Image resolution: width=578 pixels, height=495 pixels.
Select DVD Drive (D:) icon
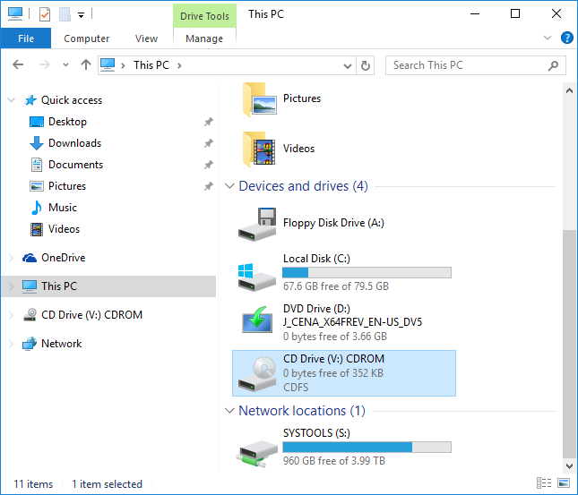pos(257,320)
